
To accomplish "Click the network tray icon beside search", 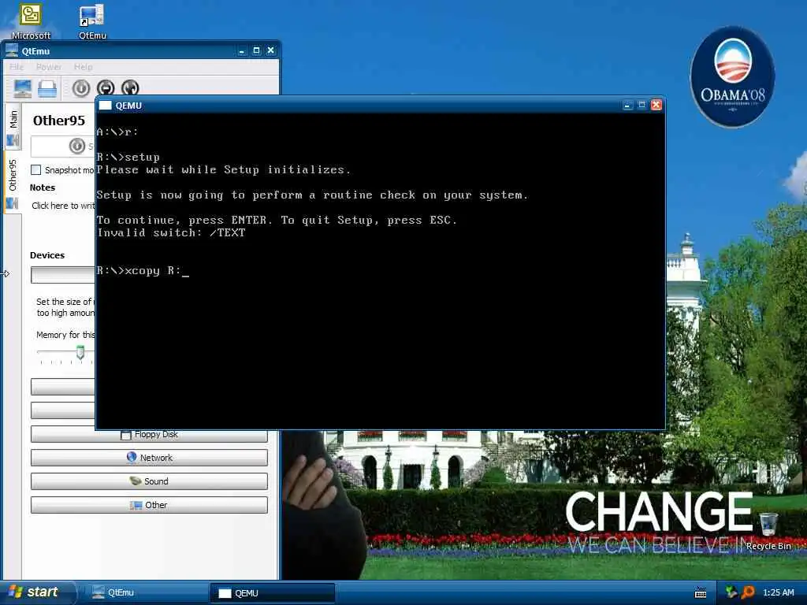I will 731,592.
